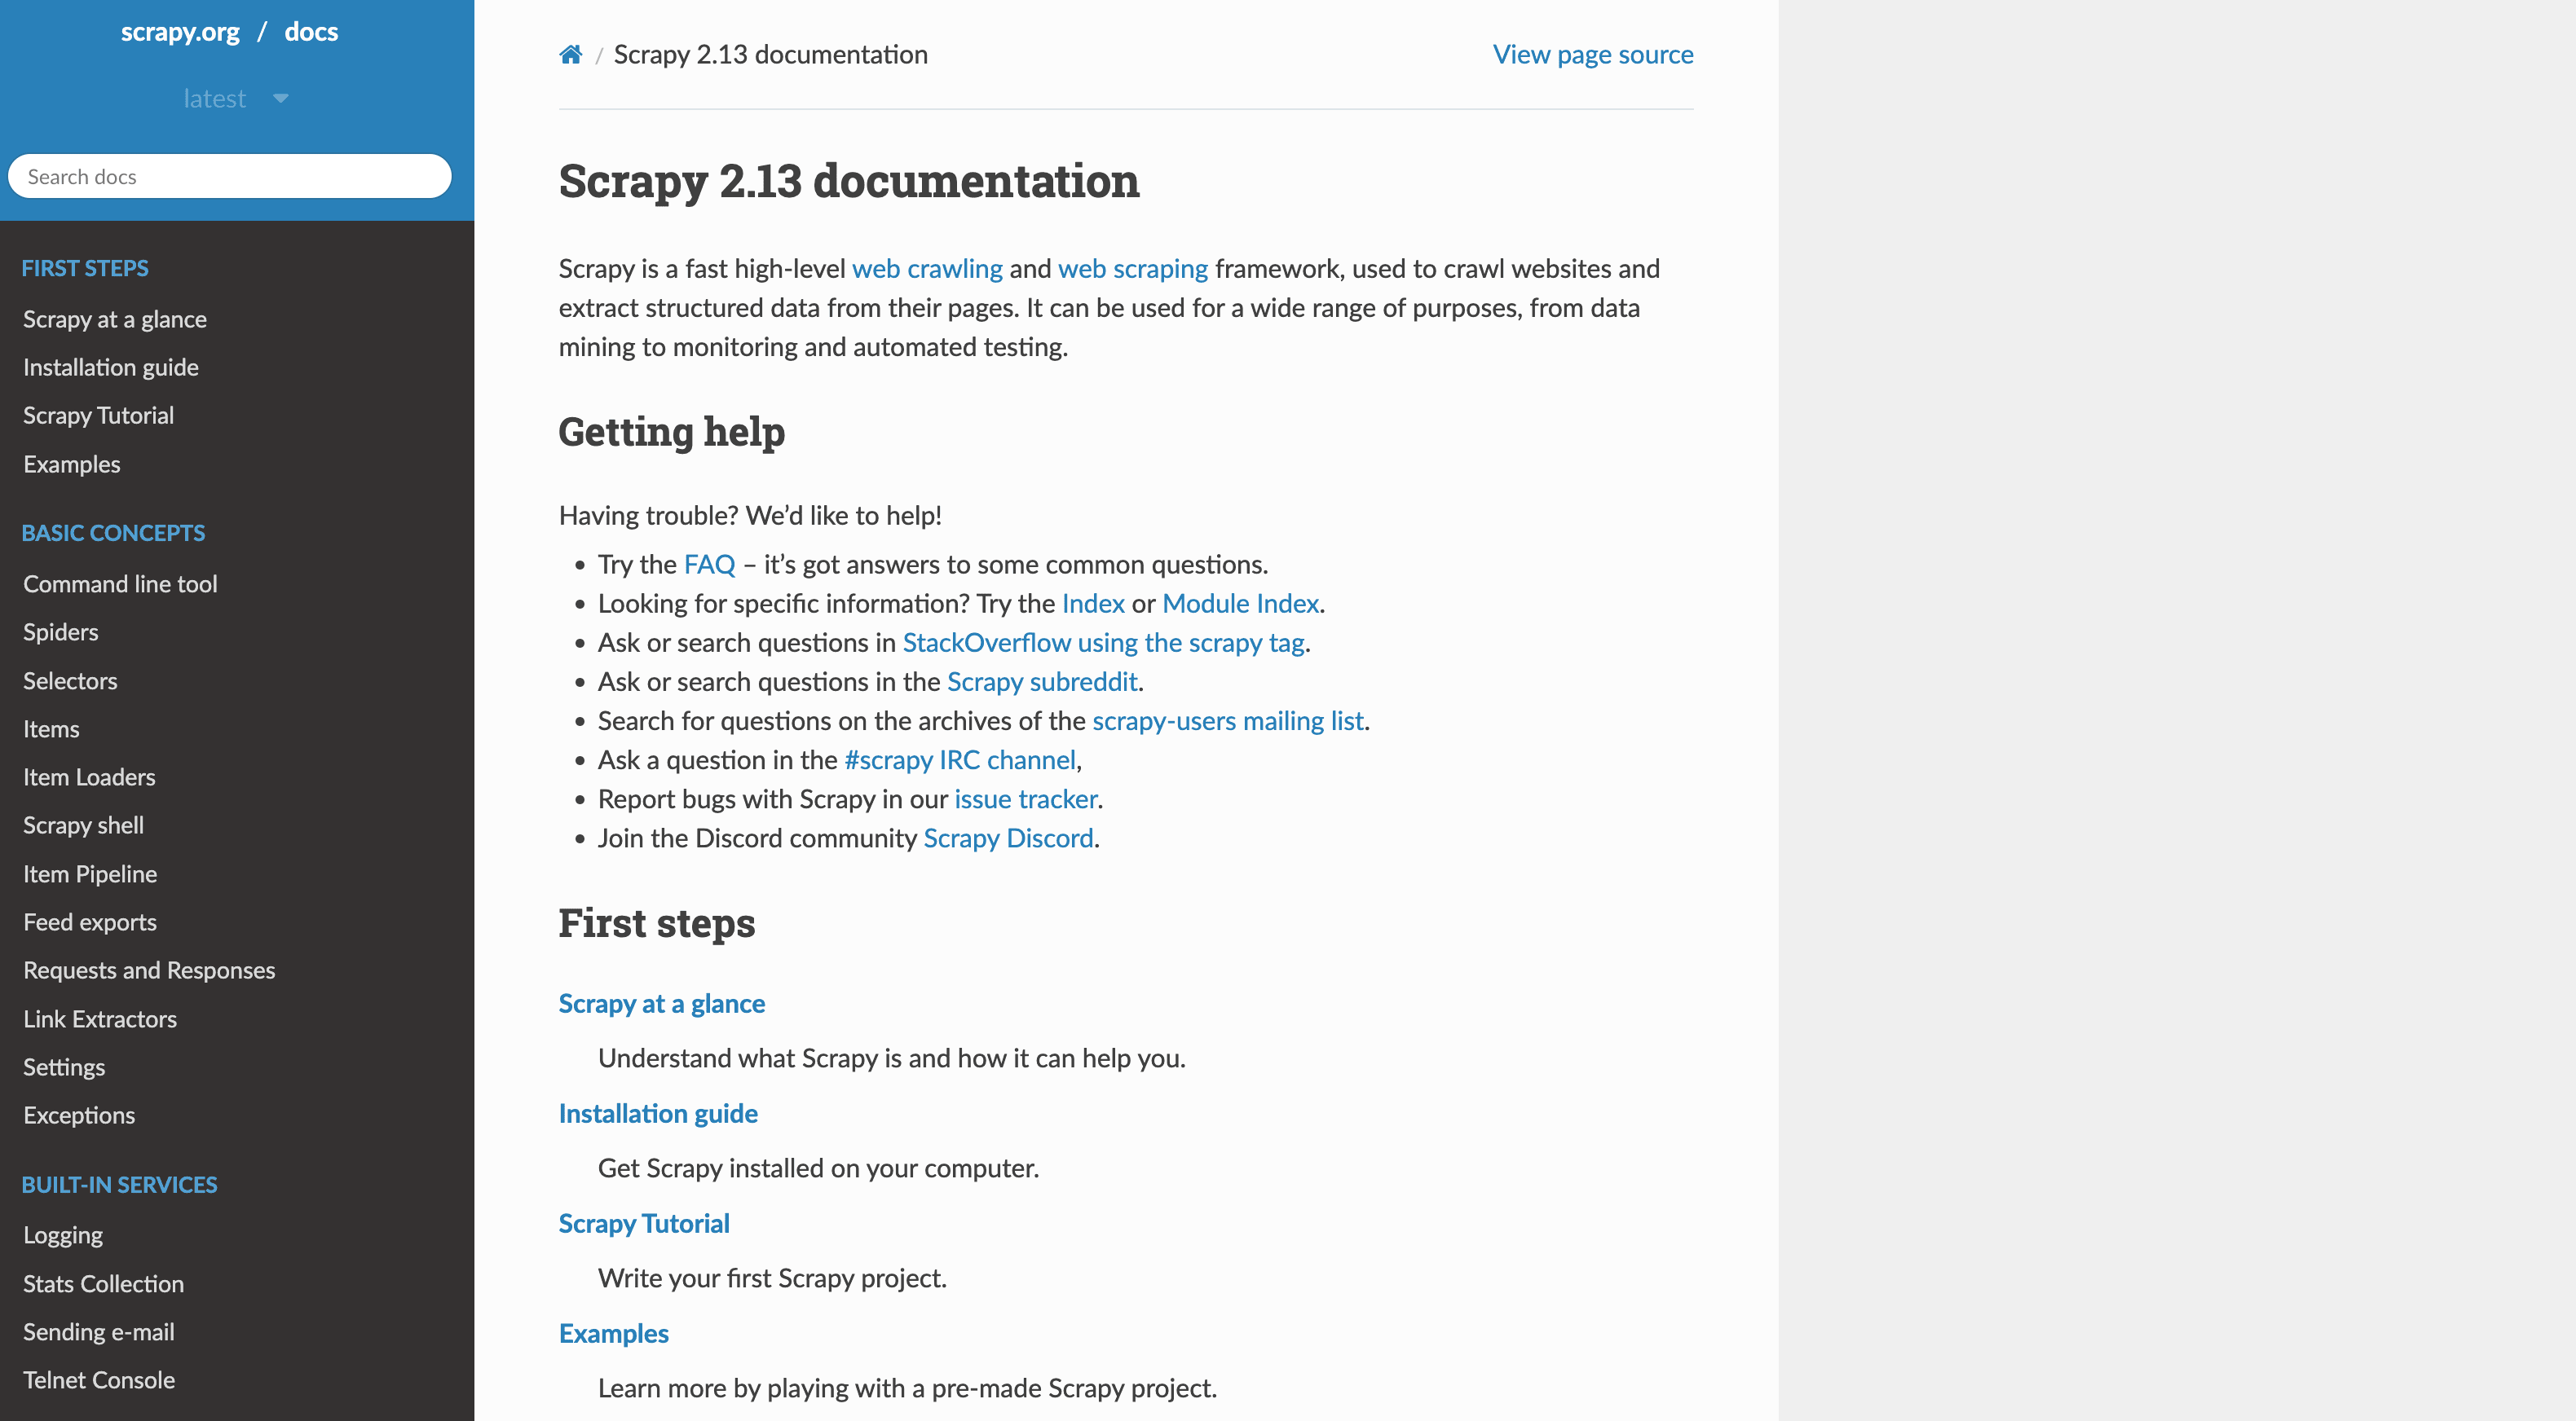Open the Scrapy Discord link
Screen dimensions: 2576x1421
(1008, 838)
